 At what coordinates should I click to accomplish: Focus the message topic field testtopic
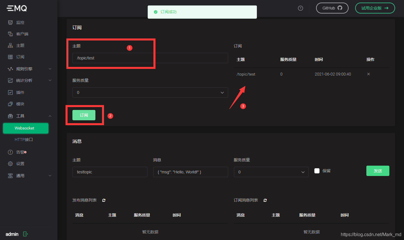pyautogui.click(x=110, y=172)
